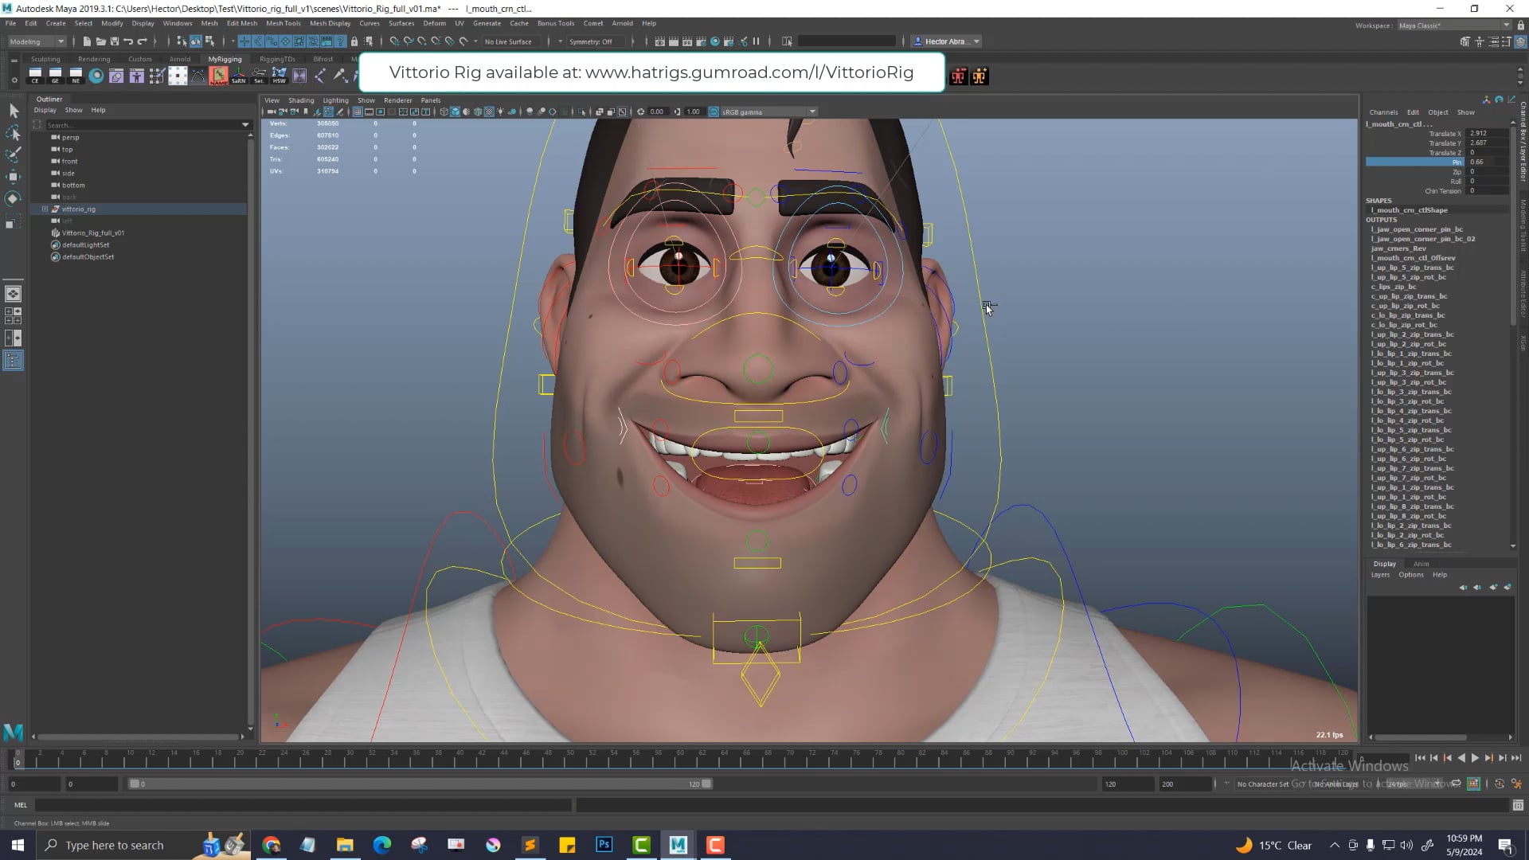1529x860 pixels.
Task: Toggle textured display in viewport
Action: (x=489, y=112)
